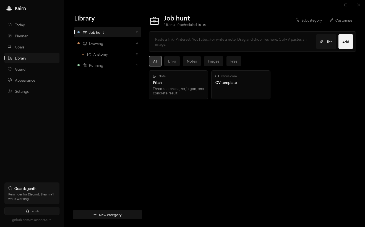
Task: Filter library items by Files
Action: pyautogui.click(x=234, y=61)
